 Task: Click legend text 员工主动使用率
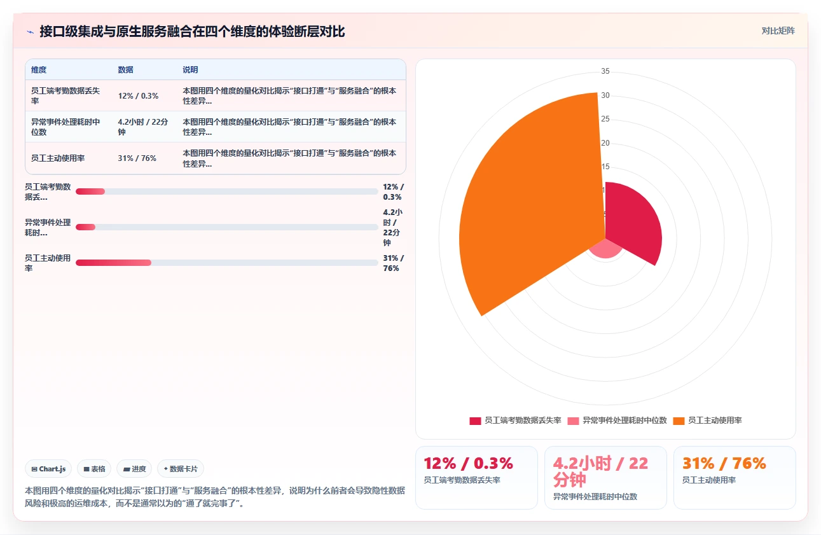[x=715, y=420]
